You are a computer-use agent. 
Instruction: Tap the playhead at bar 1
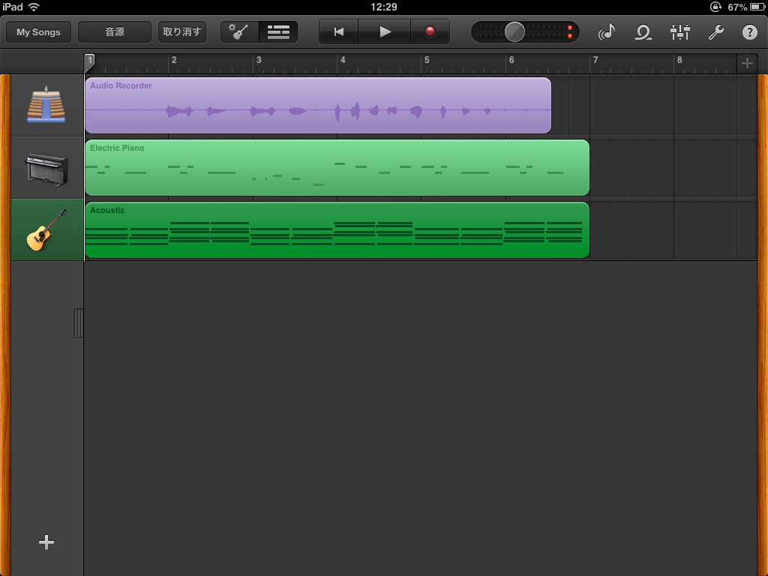click(x=90, y=62)
